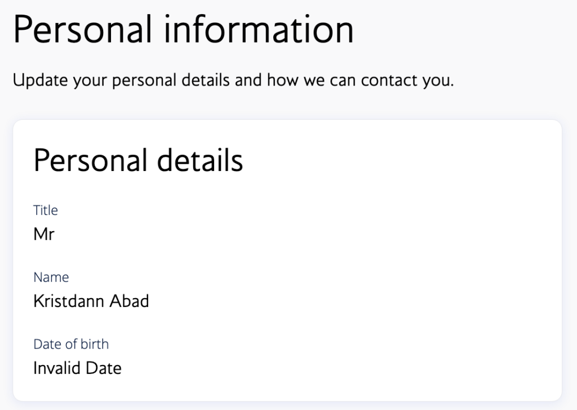
Task: Click 'contact you' in the subtitle
Action: tap(407, 80)
